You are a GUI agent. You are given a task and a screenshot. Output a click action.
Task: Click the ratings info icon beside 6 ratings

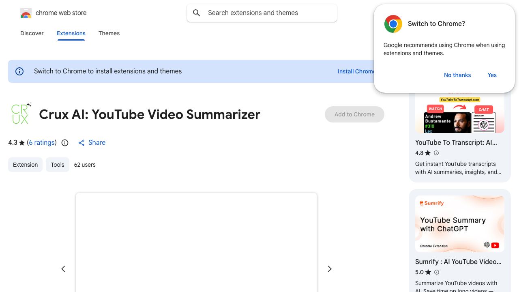[x=65, y=143]
